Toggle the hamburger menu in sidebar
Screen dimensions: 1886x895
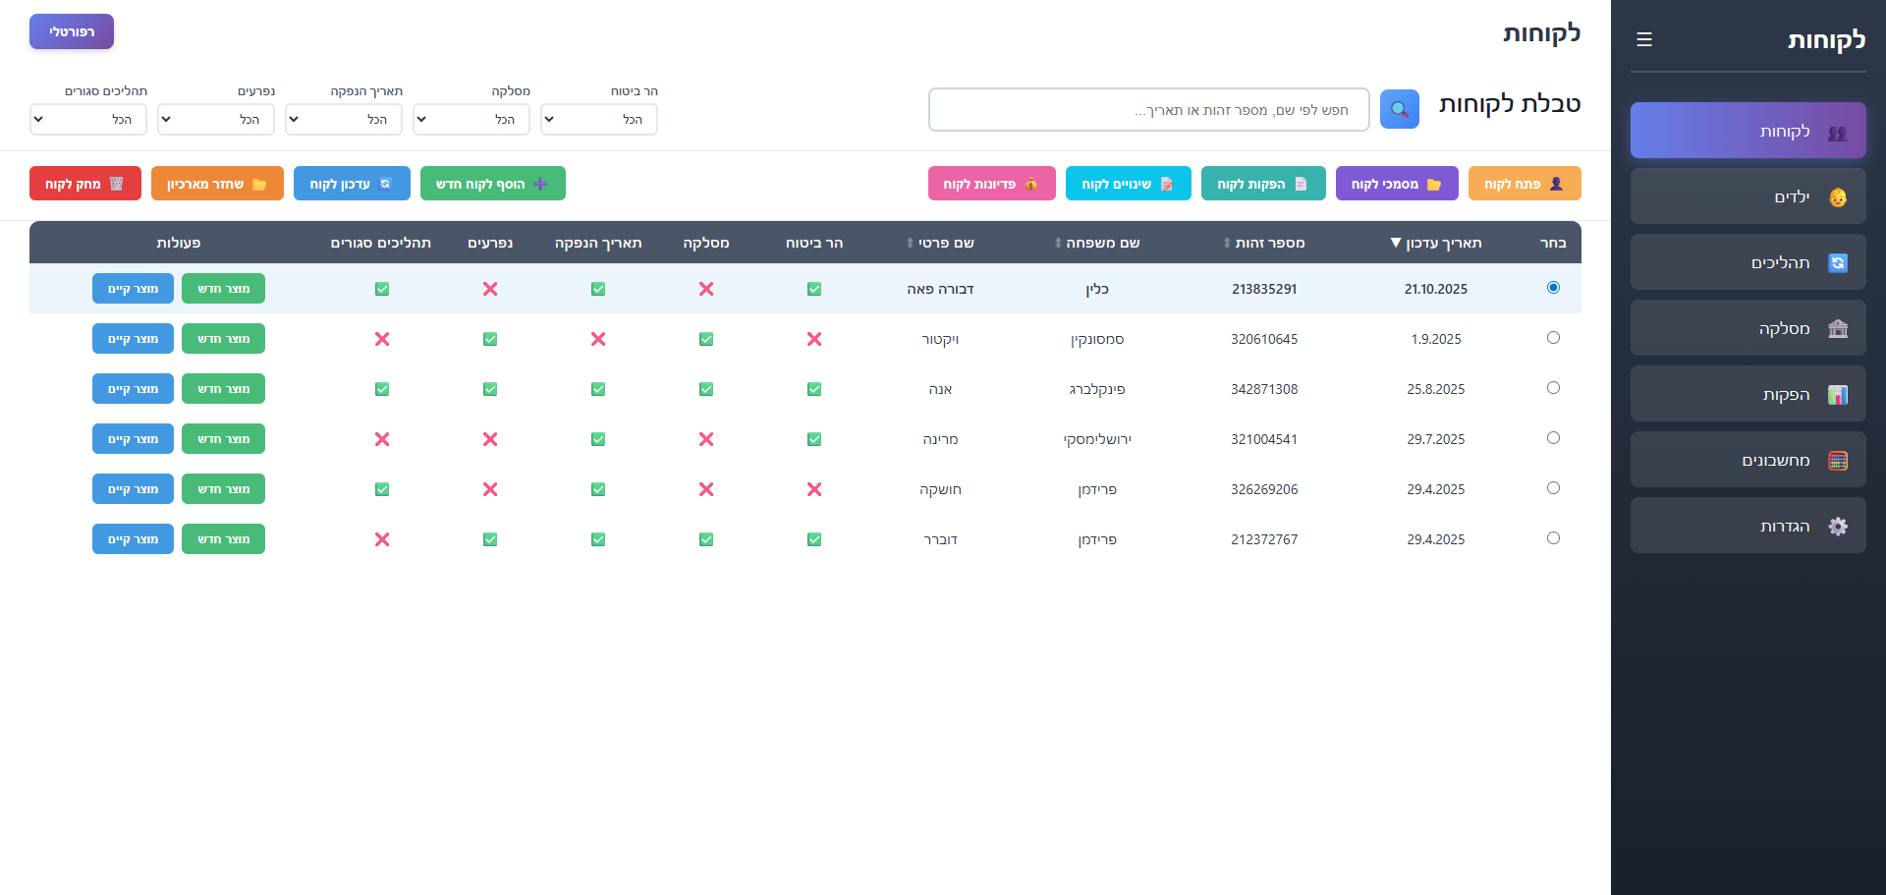[1644, 39]
